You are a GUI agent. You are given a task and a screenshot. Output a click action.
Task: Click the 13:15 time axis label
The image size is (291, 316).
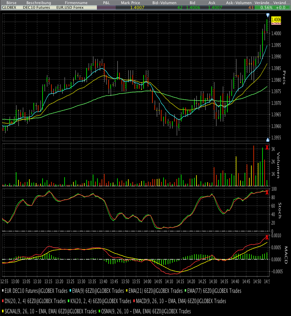click(48, 281)
